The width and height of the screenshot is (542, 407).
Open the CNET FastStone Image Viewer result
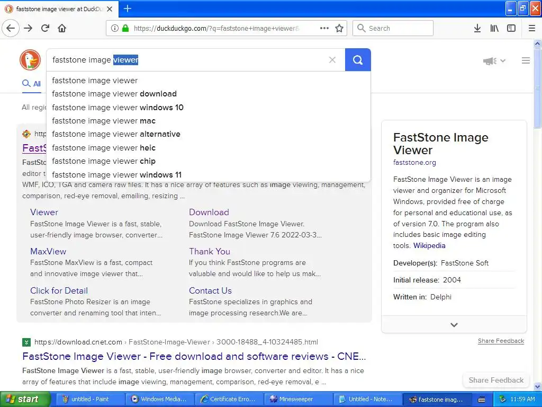(x=194, y=356)
